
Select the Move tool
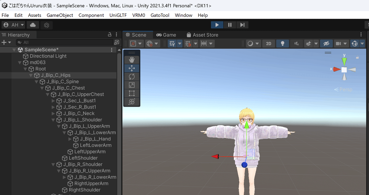tap(132, 68)
